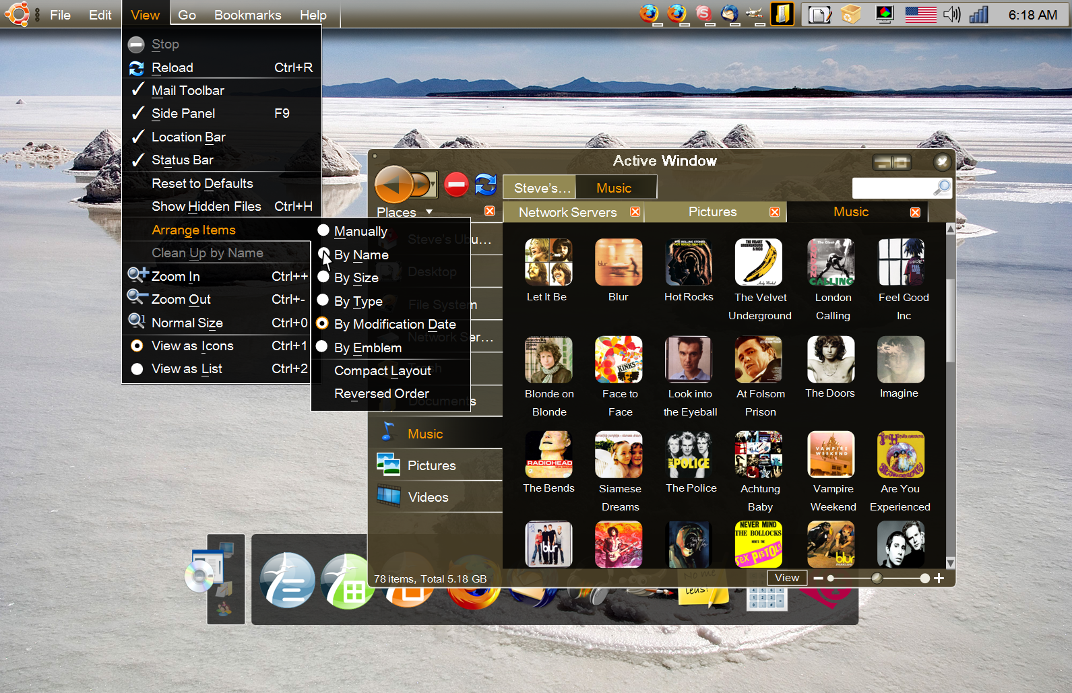
Task: Select the Manually arrange option
Action: 391,231
